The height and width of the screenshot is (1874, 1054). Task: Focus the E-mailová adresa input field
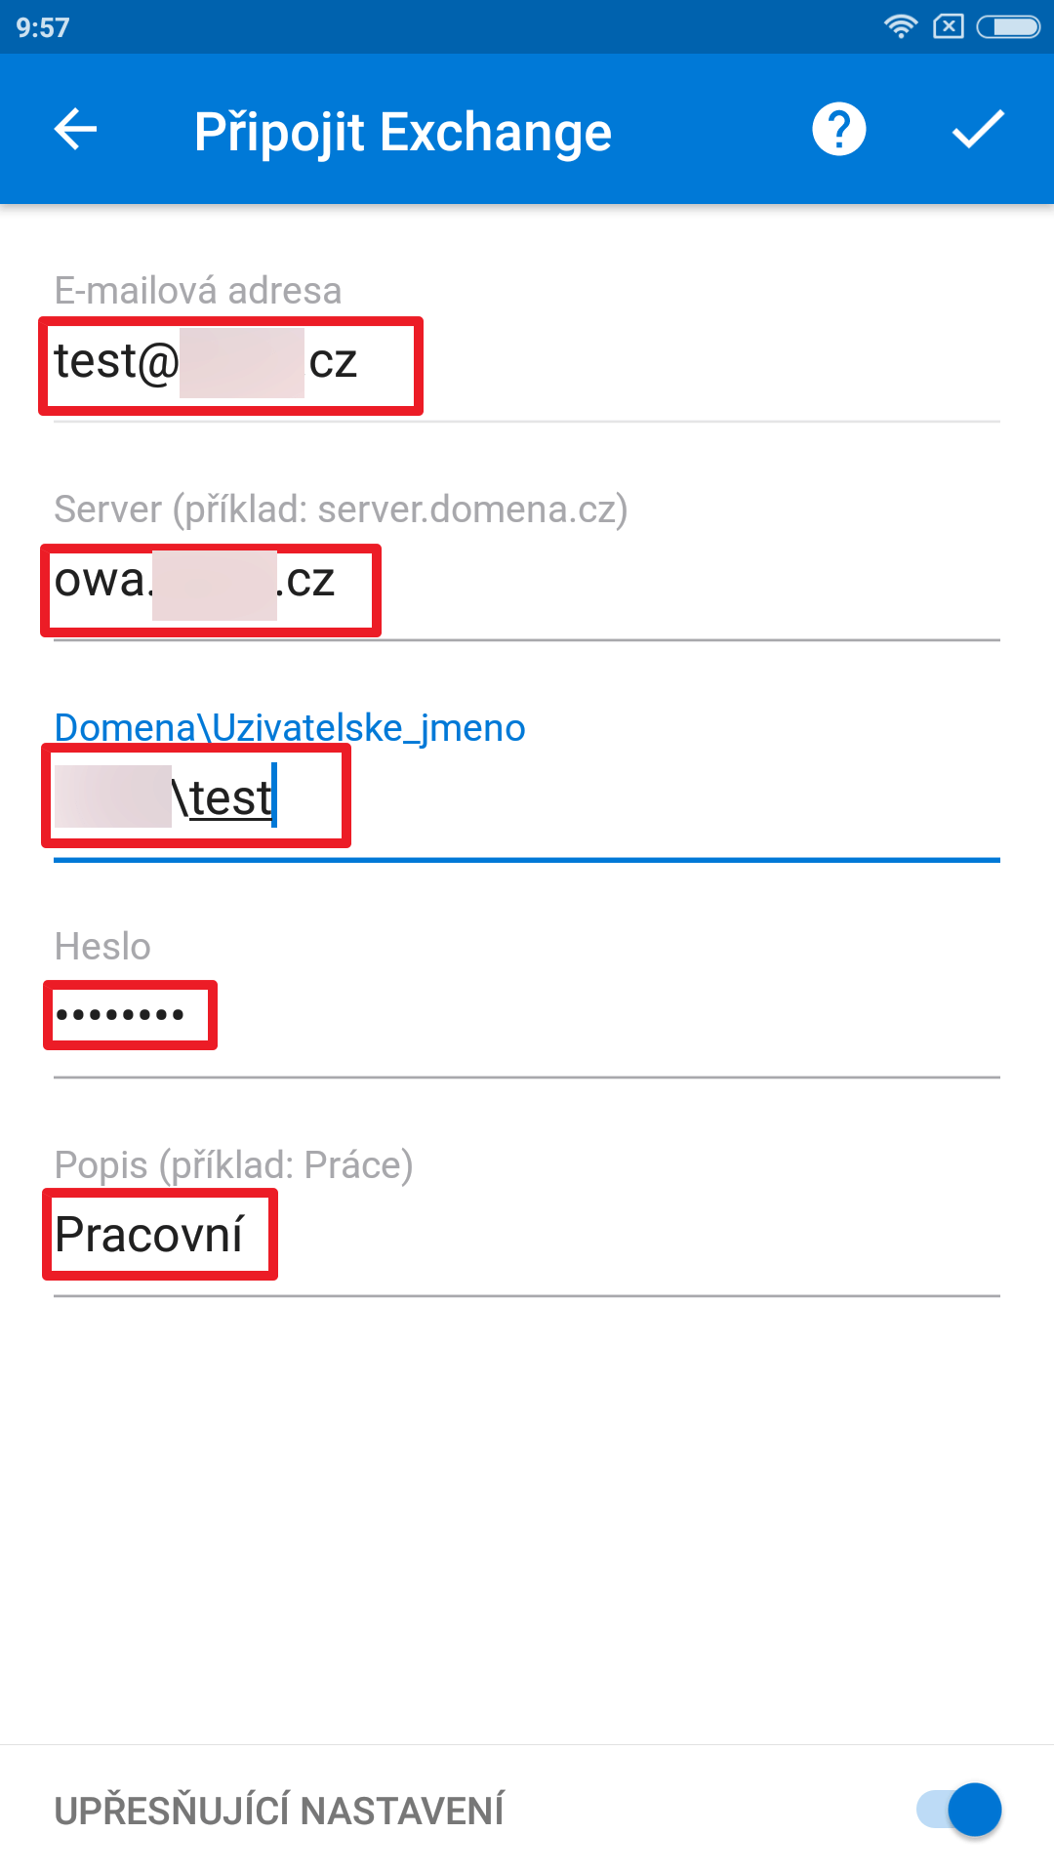527,367
